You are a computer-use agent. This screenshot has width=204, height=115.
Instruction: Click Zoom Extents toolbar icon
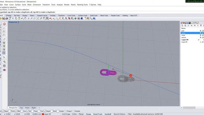pyautogui.click(x=38, y=19)
